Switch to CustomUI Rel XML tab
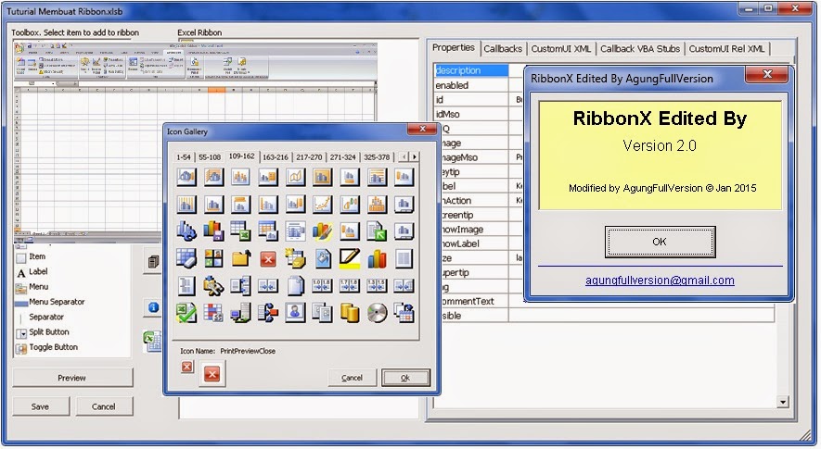Viewport: 821px width, 449px height. (x=726, y=49)
